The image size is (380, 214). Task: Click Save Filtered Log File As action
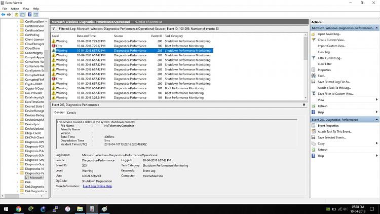[334, 82]
